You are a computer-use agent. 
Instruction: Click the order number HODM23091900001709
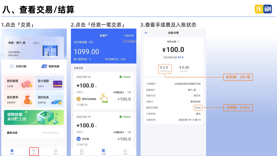[x=187, y=84]
